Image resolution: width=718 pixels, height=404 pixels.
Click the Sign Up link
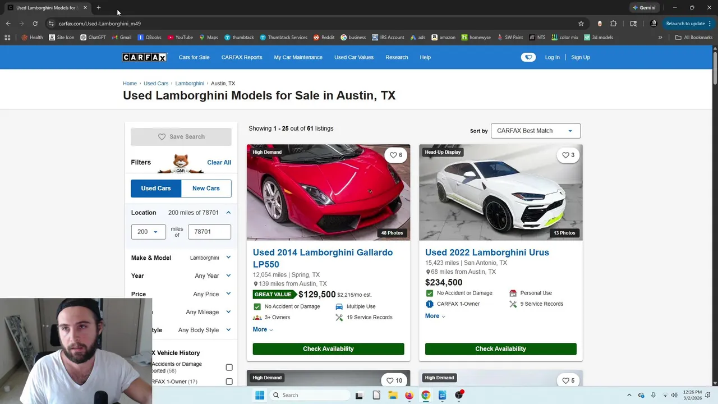[x=581, y=57]
